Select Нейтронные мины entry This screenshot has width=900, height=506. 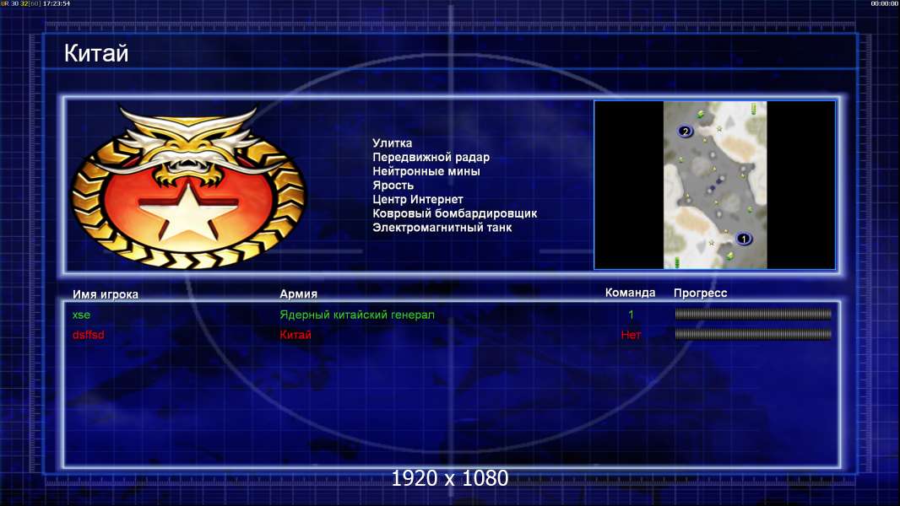pyautogui.click(x=426, y=171)
